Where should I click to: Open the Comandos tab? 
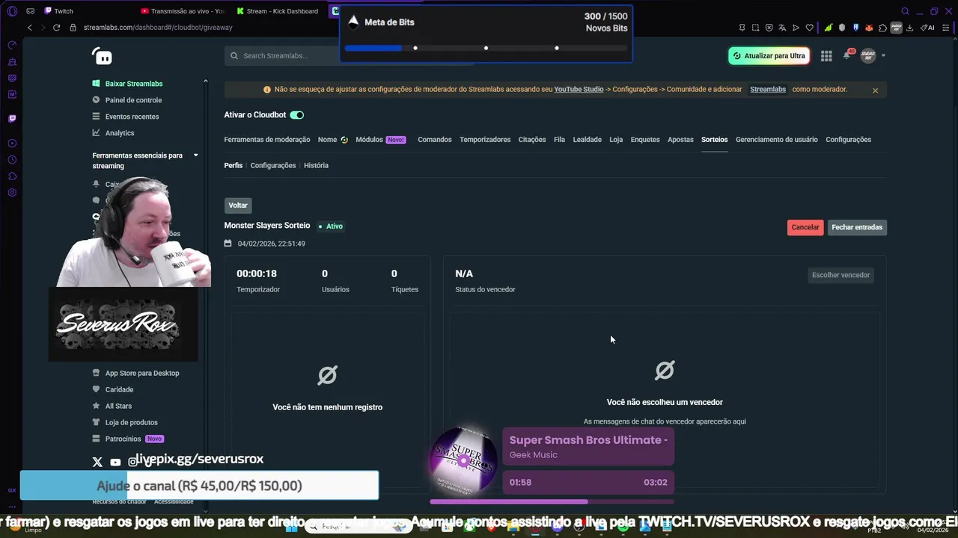point(435,140)
